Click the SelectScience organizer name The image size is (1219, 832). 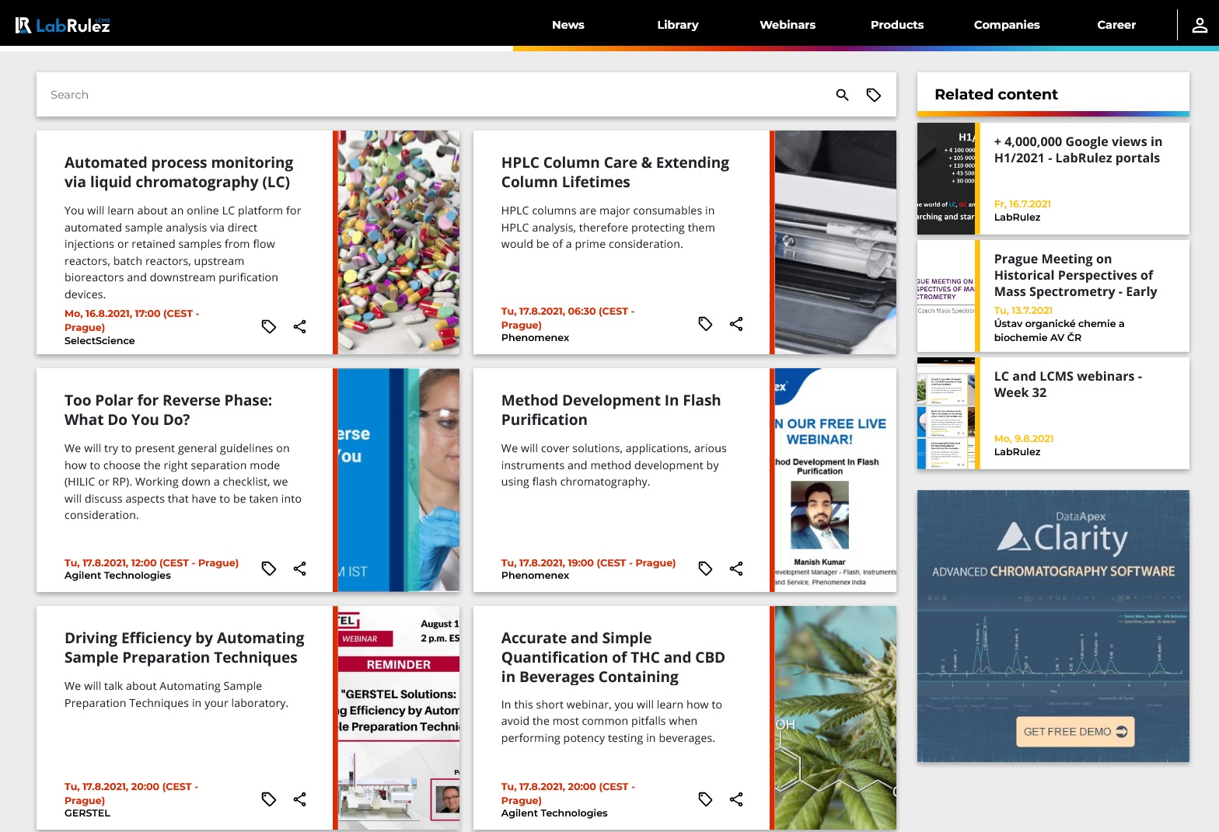pyautogui.click(x=100, y=341)
